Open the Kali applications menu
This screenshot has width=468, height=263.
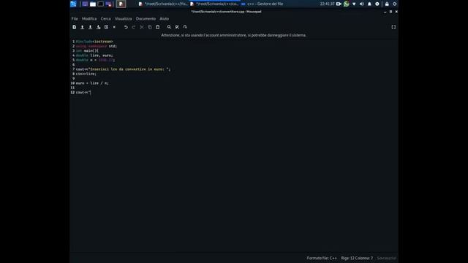pyautogui.click(x=73, y=4)
